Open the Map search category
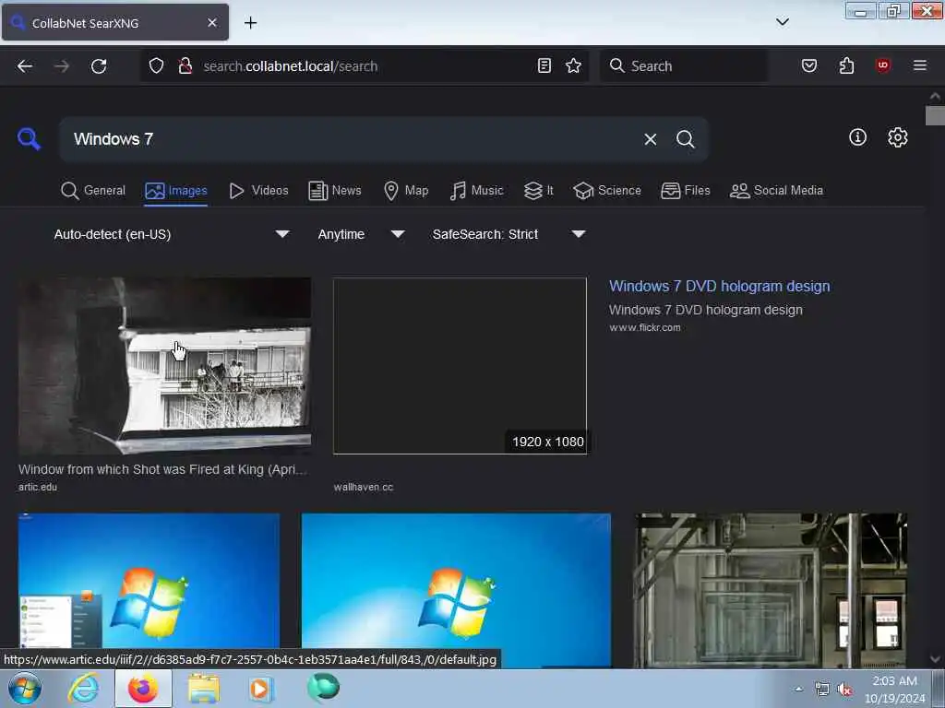This screenshot has width=945, height=708. click(x=406, y=191)
